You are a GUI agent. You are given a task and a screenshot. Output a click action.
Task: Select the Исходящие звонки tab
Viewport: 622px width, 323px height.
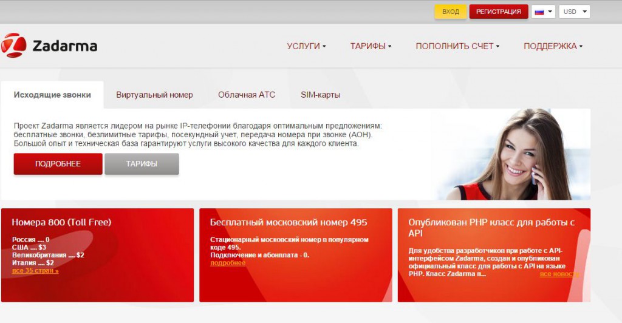coord(52,95)
